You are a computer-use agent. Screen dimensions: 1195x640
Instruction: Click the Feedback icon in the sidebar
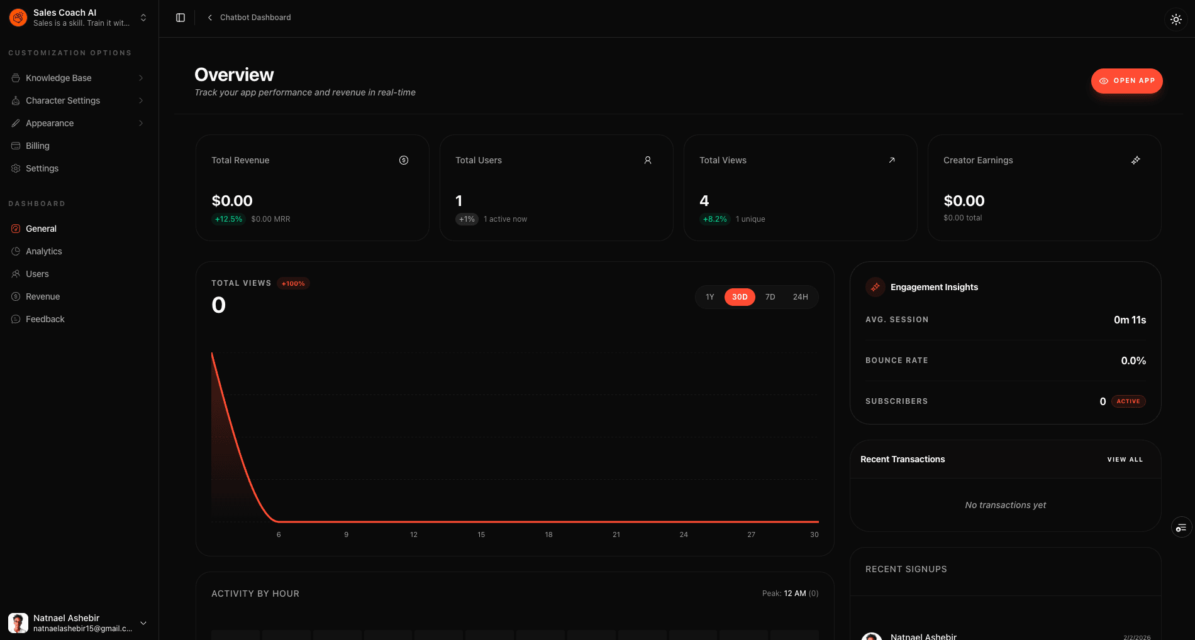[16, 319]
